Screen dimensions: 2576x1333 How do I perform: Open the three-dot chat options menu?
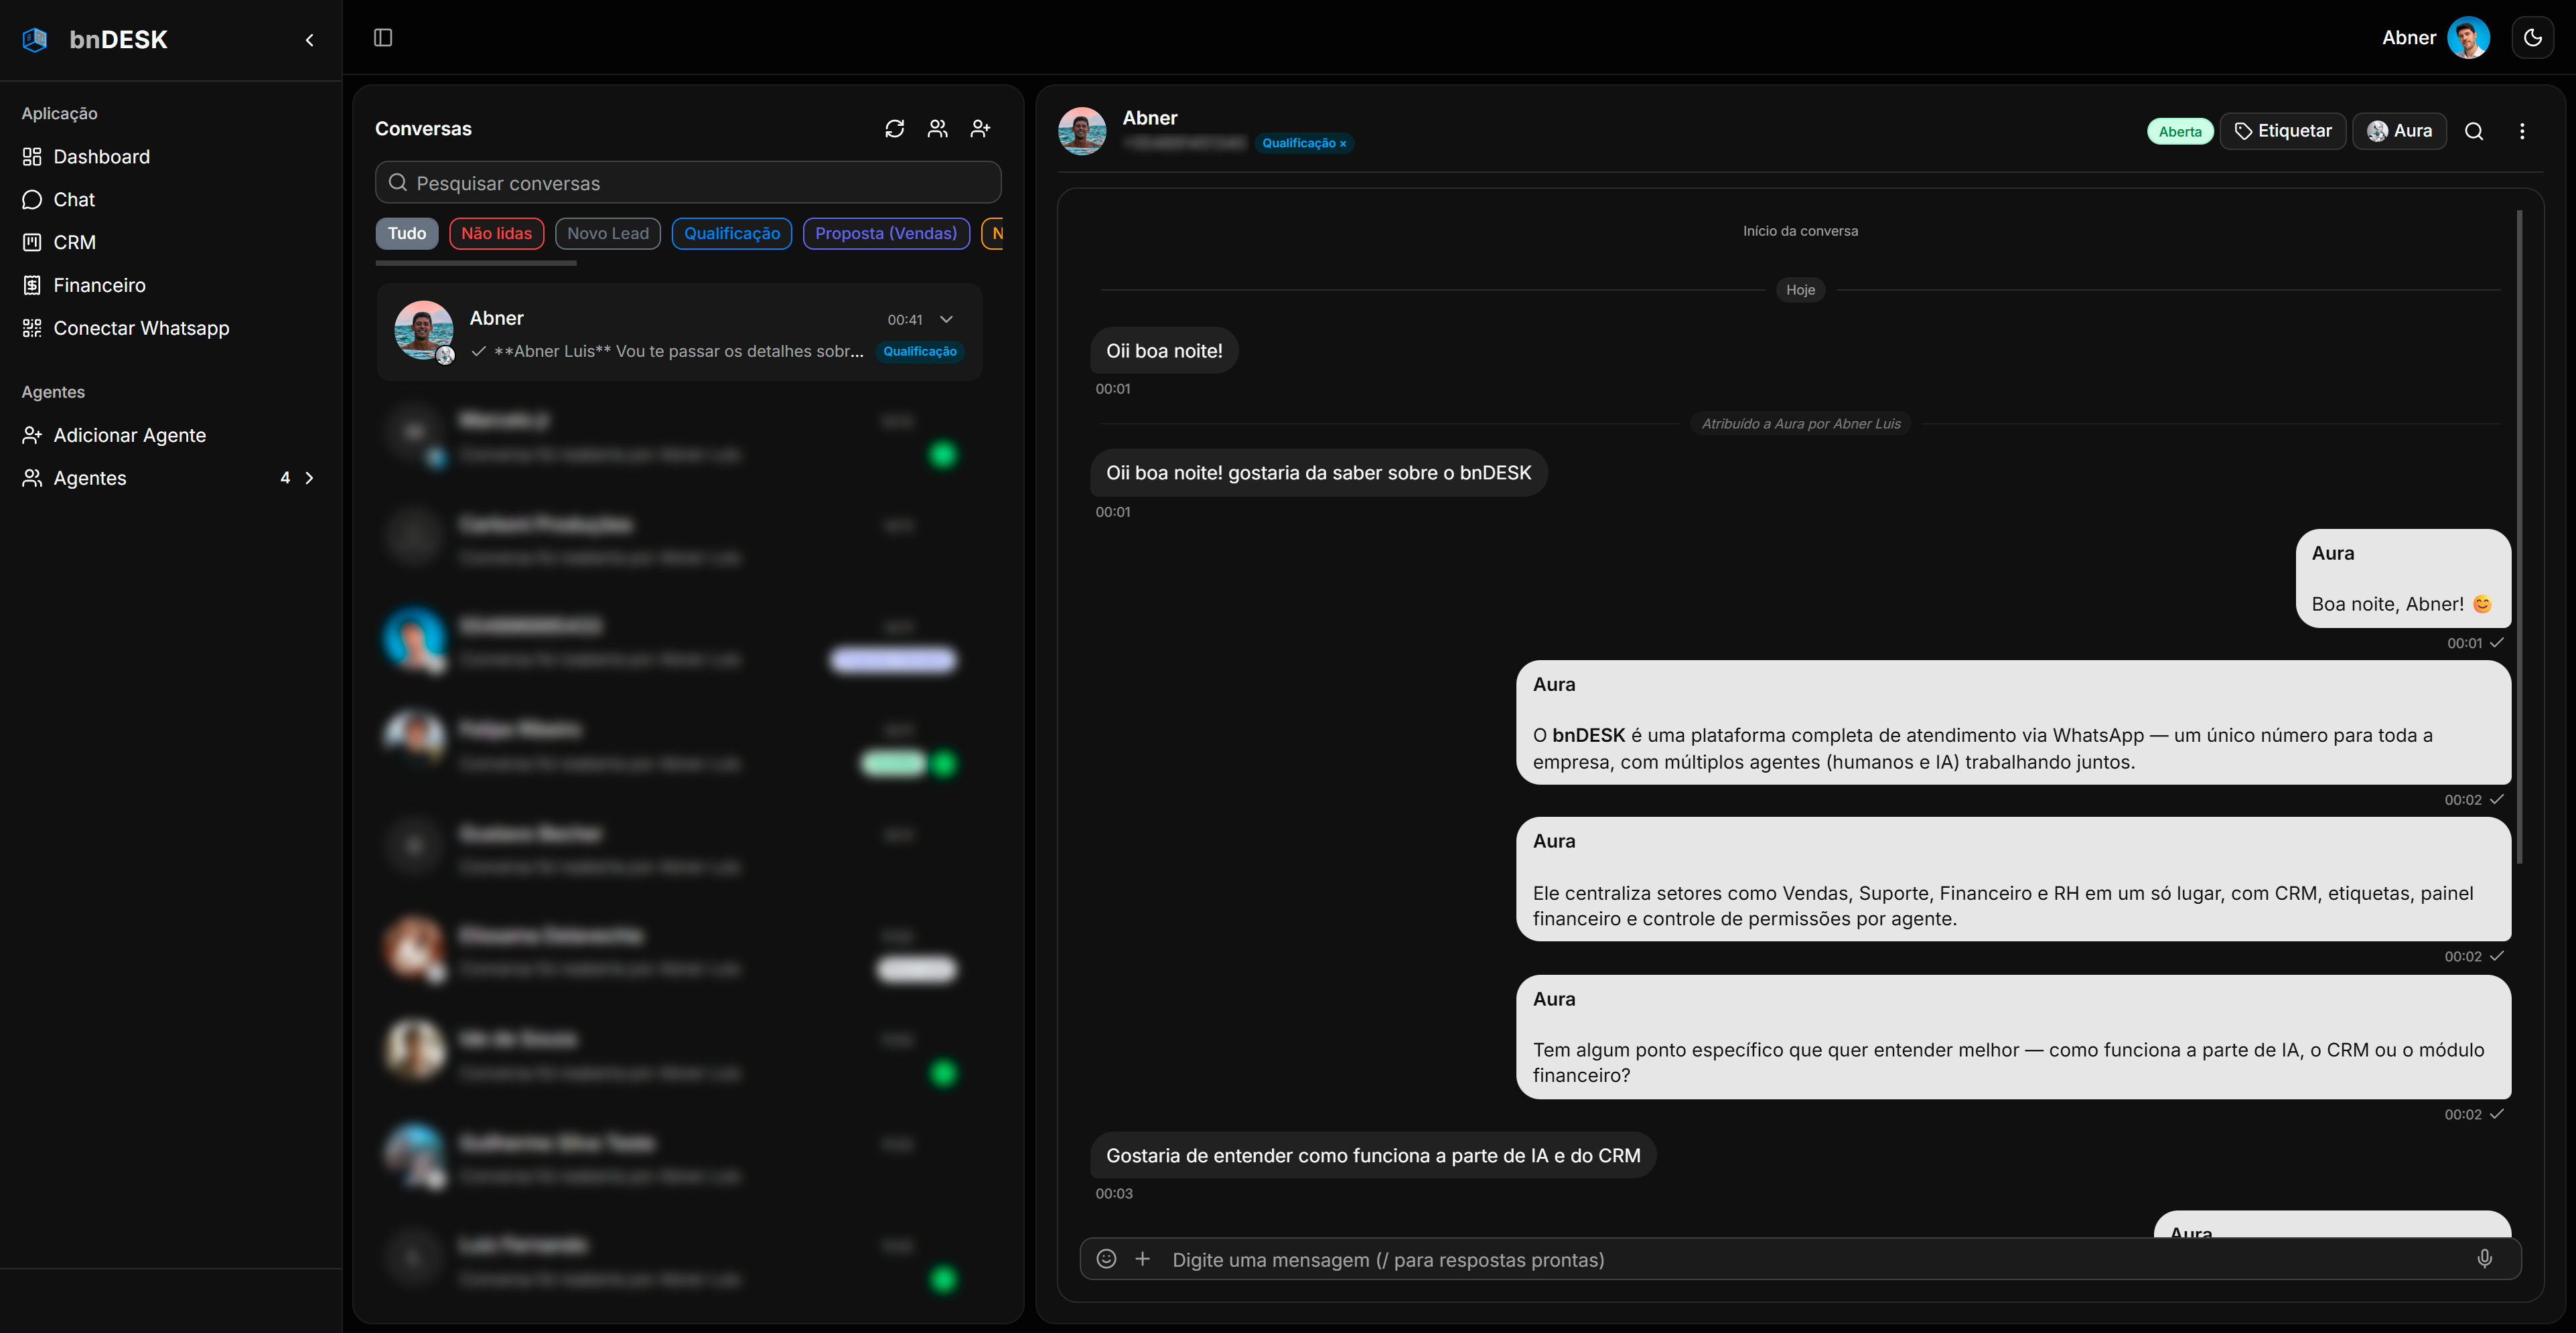(x=2522, y=131)
